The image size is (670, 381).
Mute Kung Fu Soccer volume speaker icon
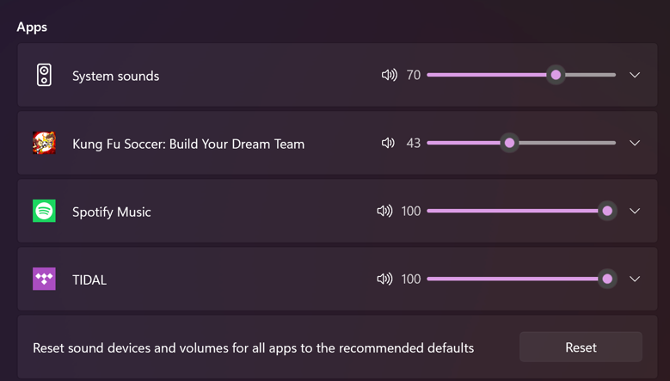388,143
